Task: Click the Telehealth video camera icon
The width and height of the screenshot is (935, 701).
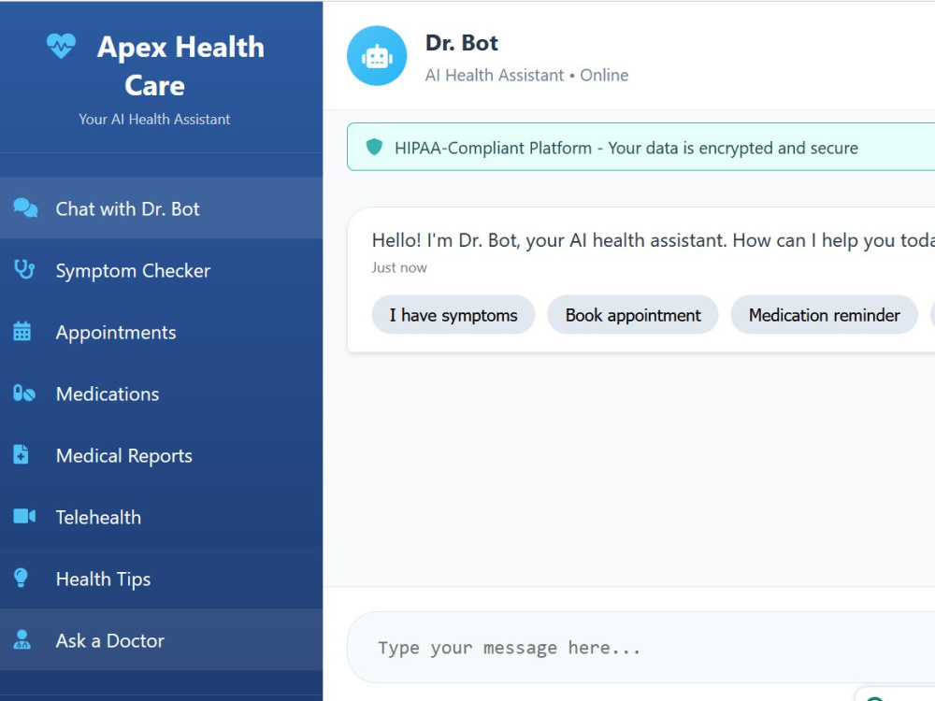Action: 24,516
